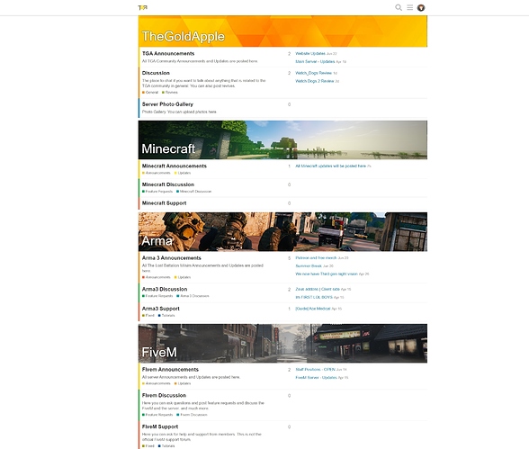Open the Watch Dogs 2 Review topic
The image size is (529, 449).
click(315, 81)
